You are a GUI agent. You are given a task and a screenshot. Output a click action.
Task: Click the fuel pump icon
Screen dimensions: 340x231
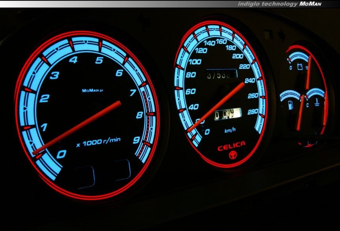coord(291,105)
